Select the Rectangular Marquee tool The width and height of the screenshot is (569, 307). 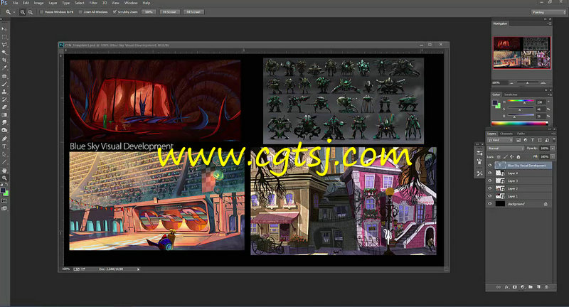[4, 37]
